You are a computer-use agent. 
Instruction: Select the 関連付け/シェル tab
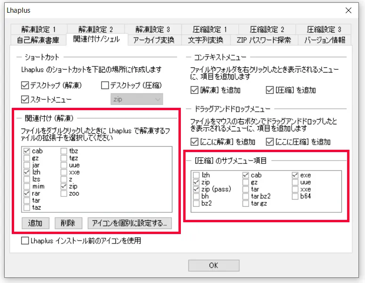97,39
